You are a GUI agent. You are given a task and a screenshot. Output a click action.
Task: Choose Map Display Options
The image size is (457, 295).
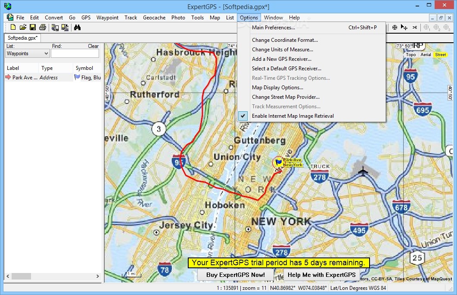pyautogui.click(x=311, y=88)
